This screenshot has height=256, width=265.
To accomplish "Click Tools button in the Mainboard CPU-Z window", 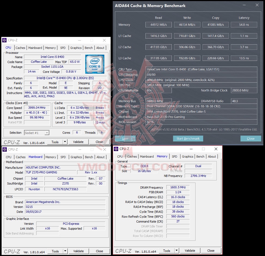I will [56, 251].
